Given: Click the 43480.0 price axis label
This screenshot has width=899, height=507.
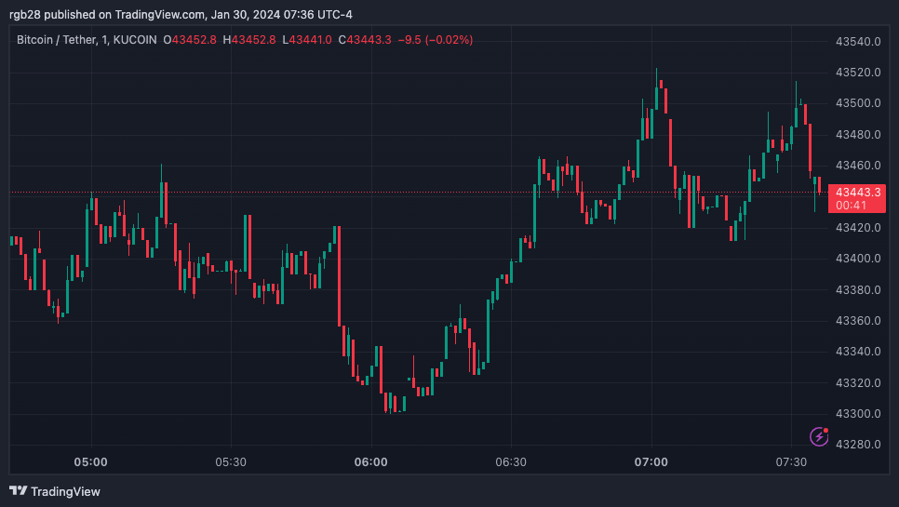Looking at the screenshot, I should tap(858, 135).
